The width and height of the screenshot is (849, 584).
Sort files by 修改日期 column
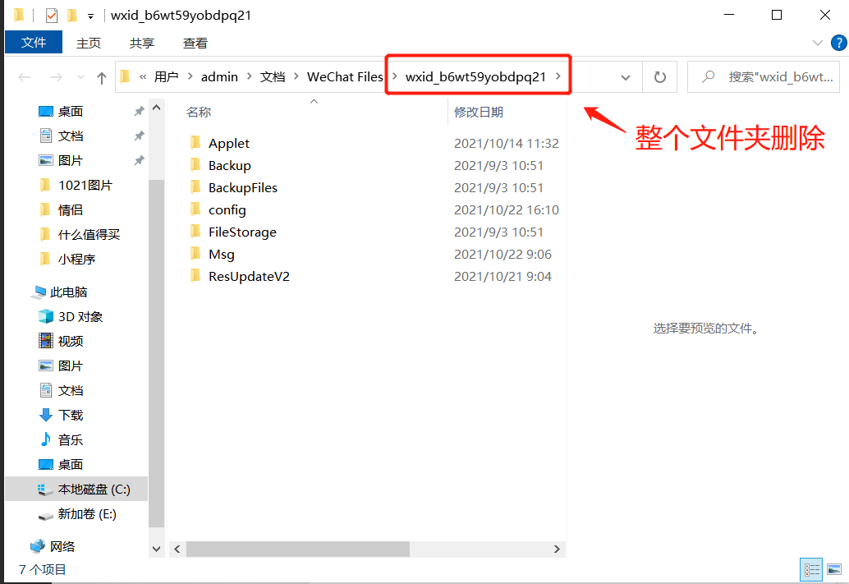[x=479, y=112]
